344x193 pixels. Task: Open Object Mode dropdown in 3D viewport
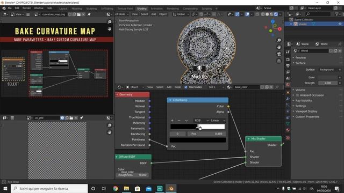[x=122, y=14]
